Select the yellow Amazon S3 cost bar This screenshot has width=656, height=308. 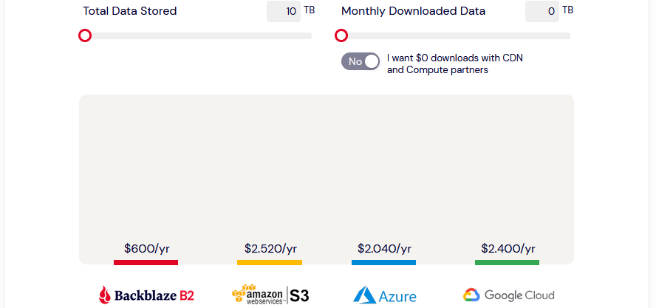[270, 262]
